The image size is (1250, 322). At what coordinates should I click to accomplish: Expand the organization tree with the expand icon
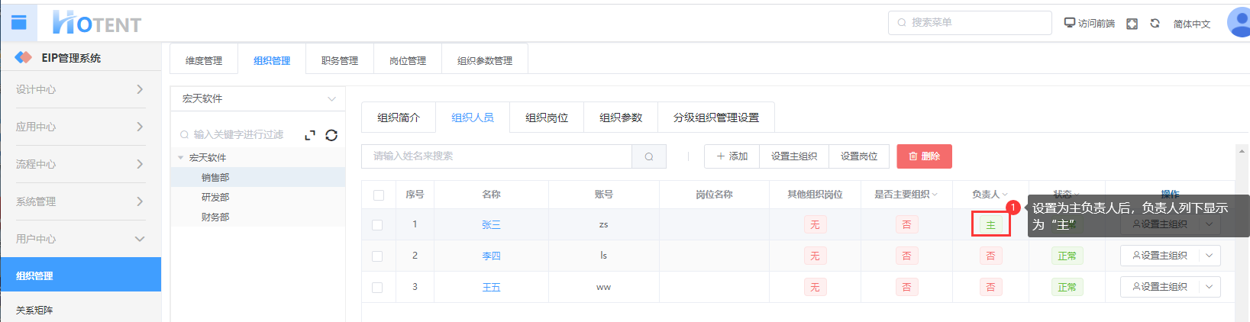click(x=310, y=135)
